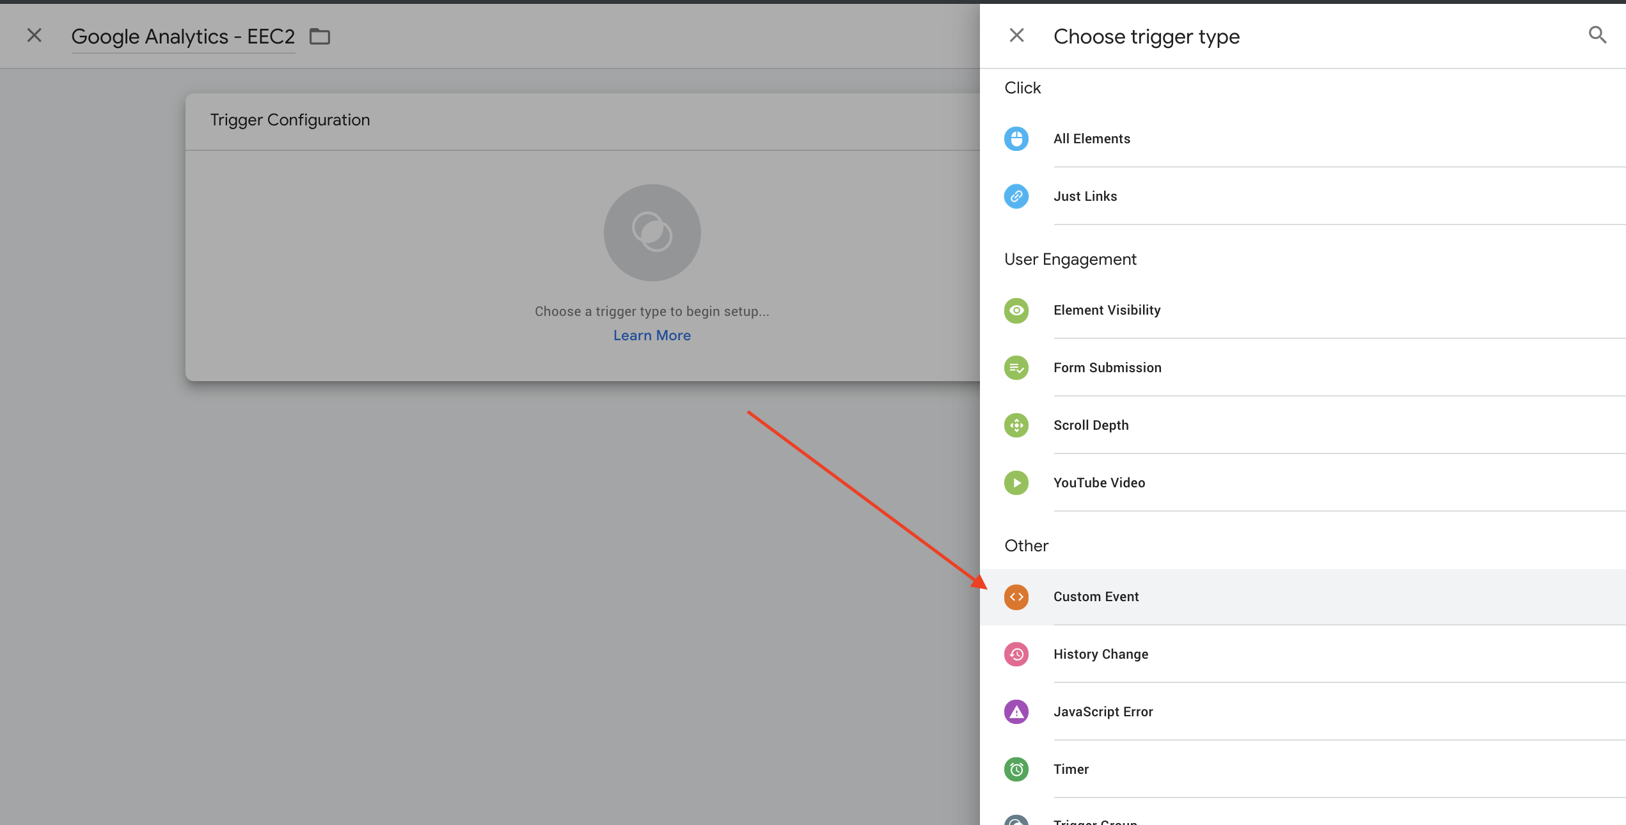The image size is (1626, 825).
Task: Choose Form Submission trigger
Action: click(x=1302, y=368)
